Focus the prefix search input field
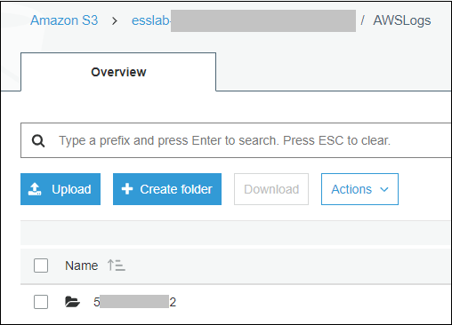452x325 pixels. pyautogui.click(x=237, y=140)
